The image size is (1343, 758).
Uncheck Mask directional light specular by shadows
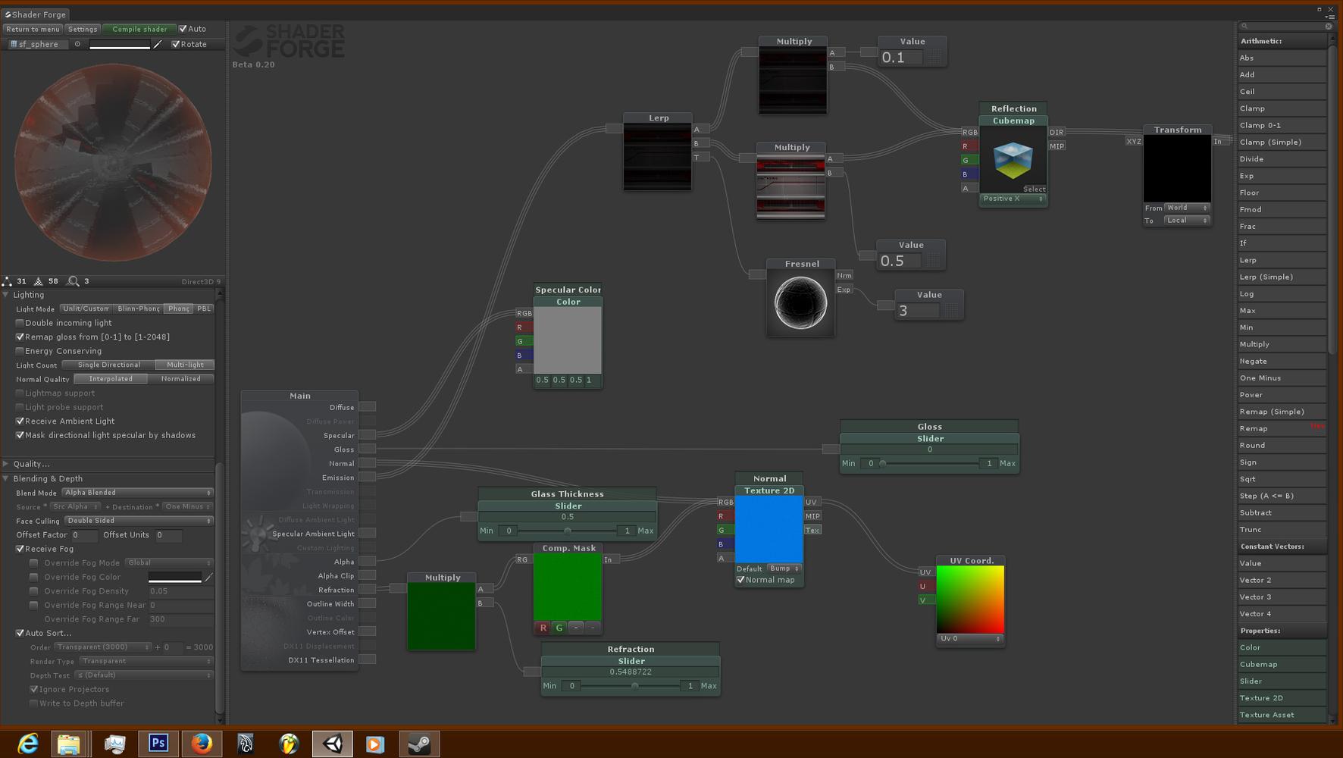(20, 435)
